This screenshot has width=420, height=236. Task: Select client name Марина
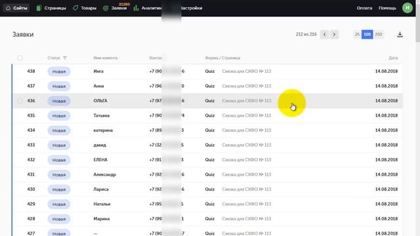(x=102, y=218)
